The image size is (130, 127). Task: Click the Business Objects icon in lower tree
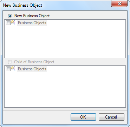click(13, 69)
